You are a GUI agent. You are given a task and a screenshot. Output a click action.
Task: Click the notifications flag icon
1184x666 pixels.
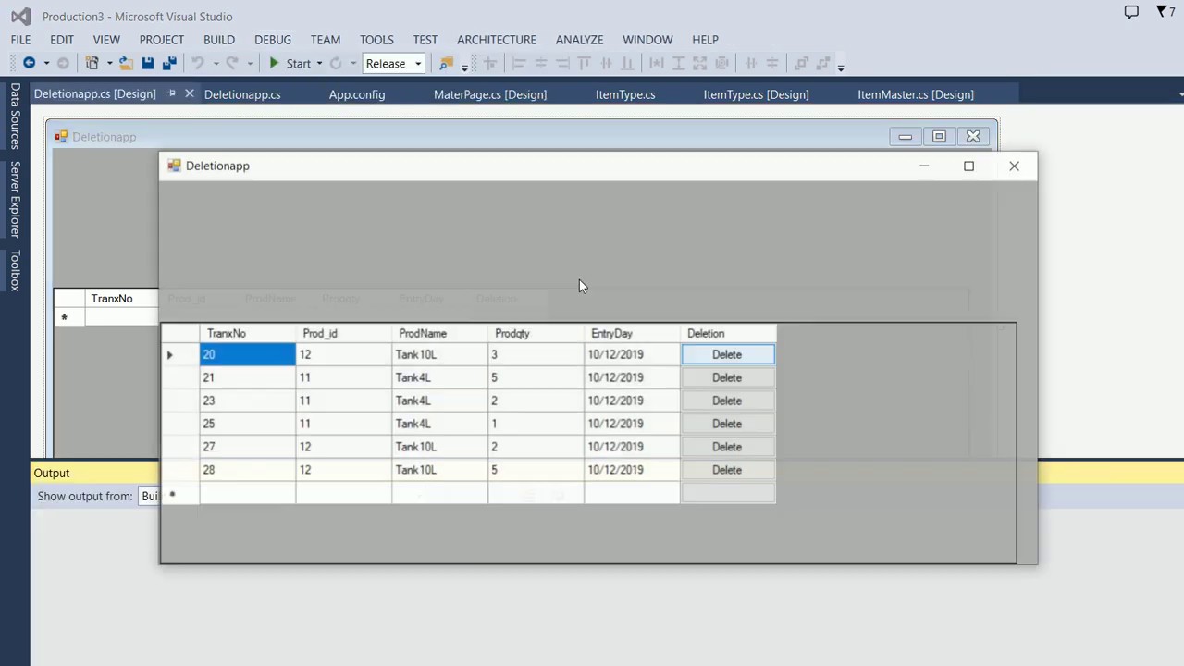click(1162, 12)
